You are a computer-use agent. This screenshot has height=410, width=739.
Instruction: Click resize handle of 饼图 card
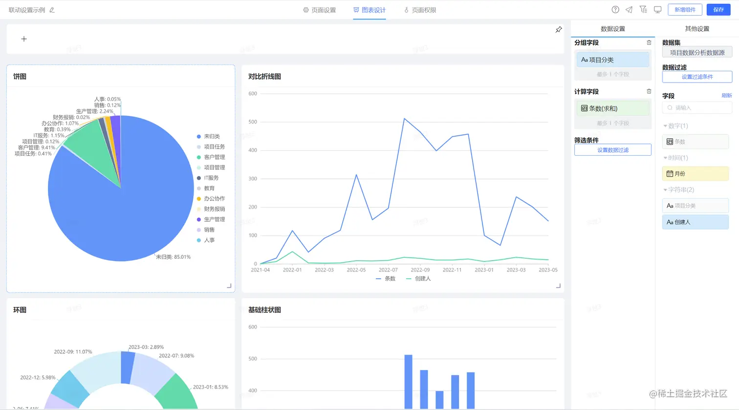point(229,286)
